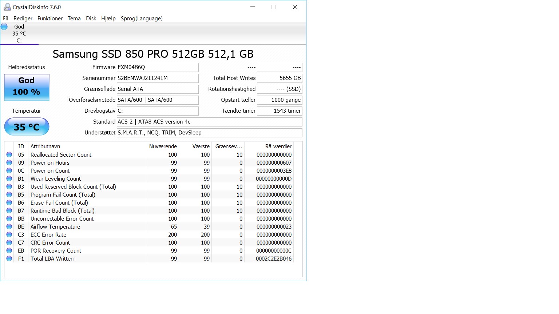Viewport: 559px width, 314px height.
Task: Click status orb of Reallocated Sector Count row
Action: [x=9, y=155]
